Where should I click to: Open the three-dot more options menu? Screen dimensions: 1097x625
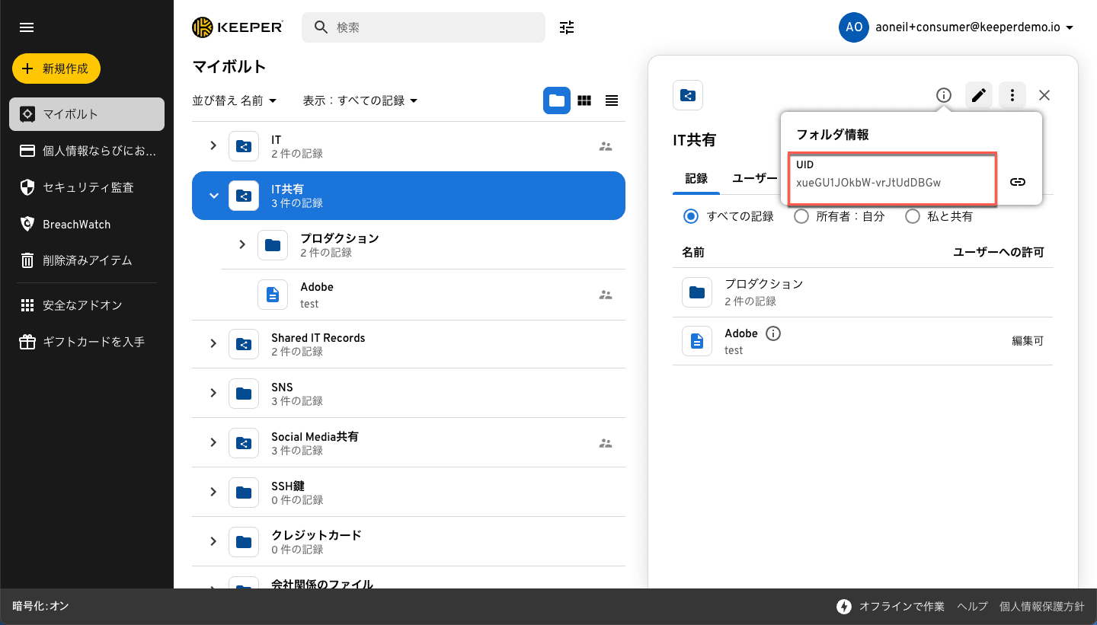pyautogui.click(x=1012, y=95)
